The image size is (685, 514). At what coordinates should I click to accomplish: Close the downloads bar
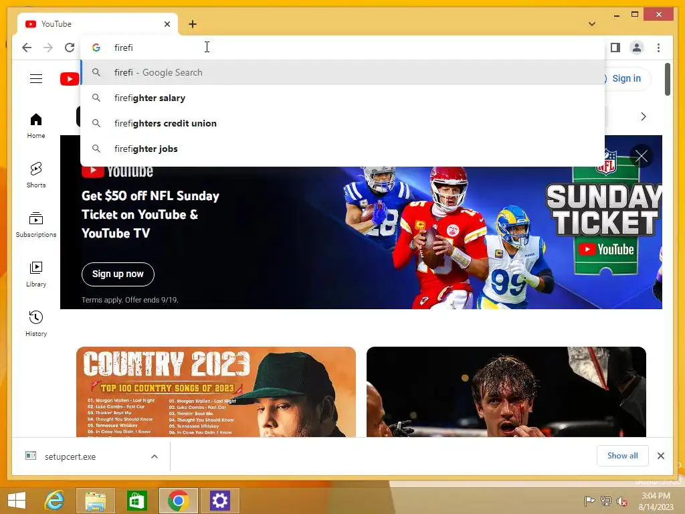pos(660,456)
